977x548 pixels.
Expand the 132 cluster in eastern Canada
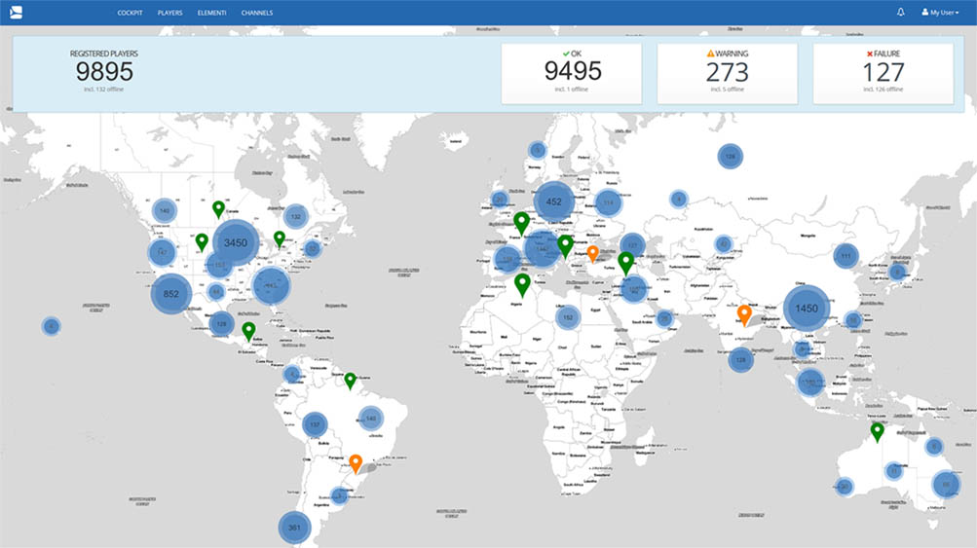pos(296,217)
